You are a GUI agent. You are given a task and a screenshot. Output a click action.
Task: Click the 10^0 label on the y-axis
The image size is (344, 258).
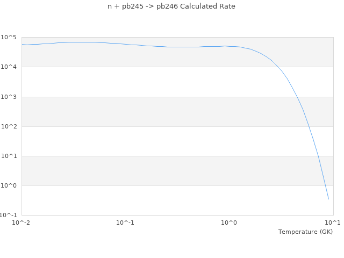10,185
